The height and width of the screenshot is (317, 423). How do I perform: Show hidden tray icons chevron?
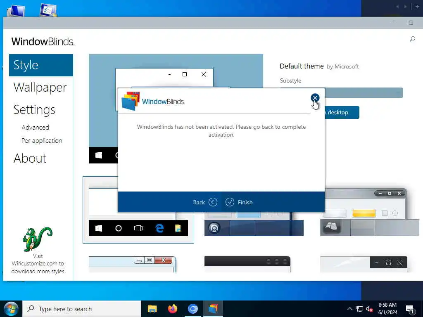[349, 309]
